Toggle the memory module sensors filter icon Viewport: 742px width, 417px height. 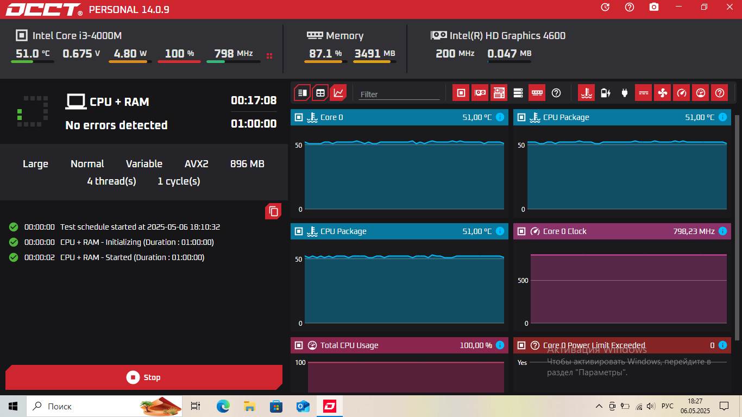537,93
